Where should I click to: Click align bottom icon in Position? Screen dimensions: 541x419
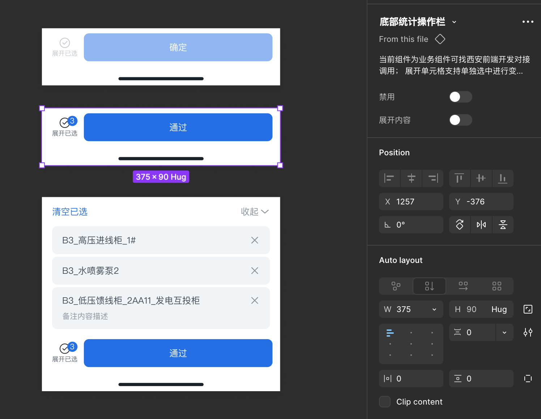[x=503, y=178]
